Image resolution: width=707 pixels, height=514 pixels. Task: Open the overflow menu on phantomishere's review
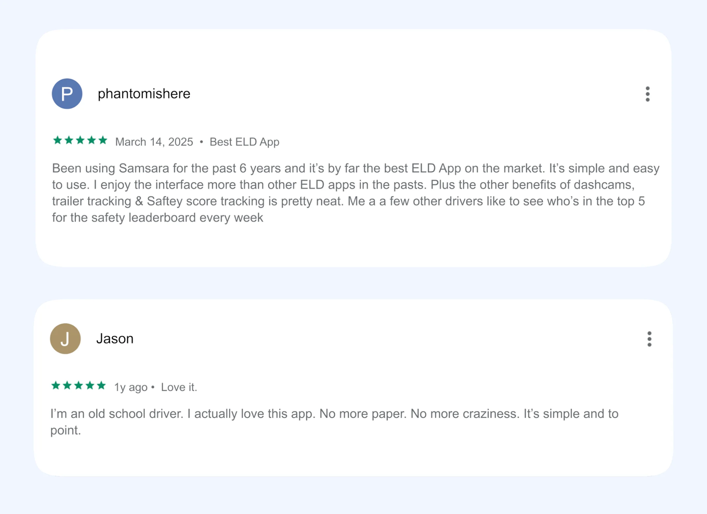tap(648, 94)
